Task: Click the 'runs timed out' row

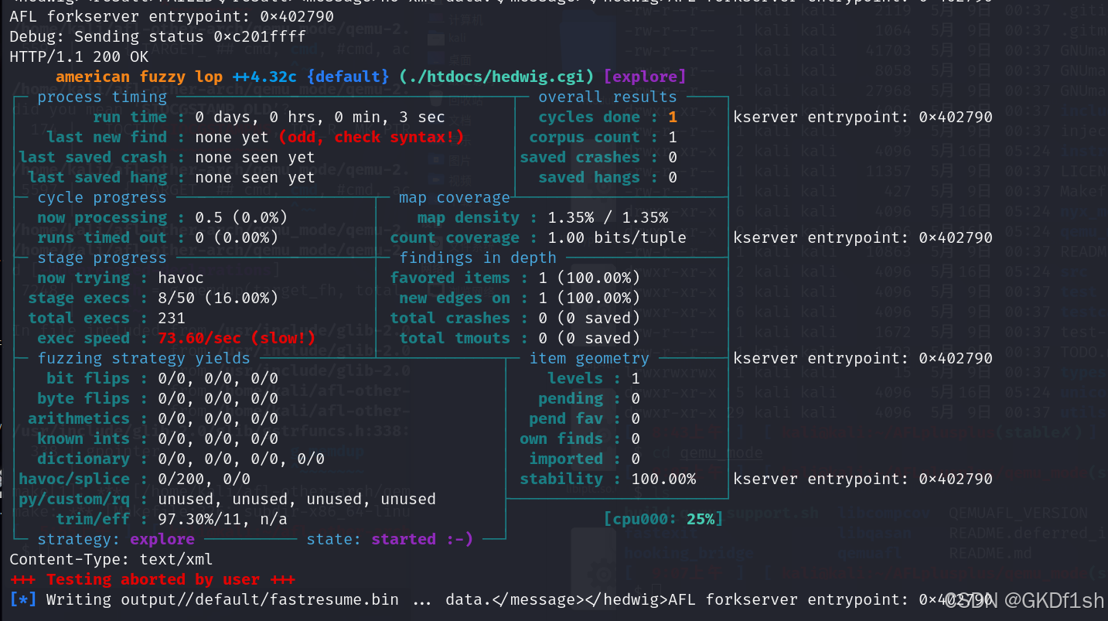Action: tap(158, 237)
